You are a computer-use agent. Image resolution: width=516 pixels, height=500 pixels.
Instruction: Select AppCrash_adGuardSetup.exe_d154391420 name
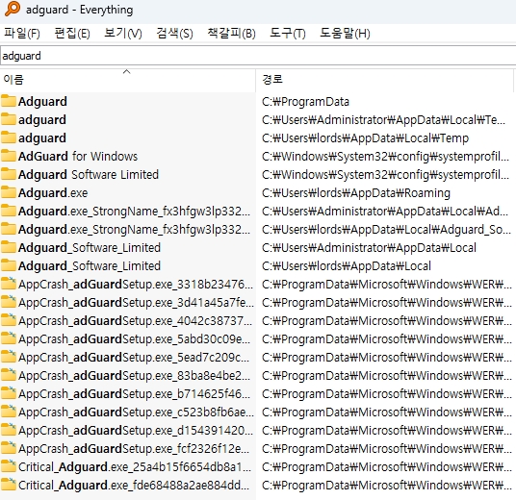point(136,431)
